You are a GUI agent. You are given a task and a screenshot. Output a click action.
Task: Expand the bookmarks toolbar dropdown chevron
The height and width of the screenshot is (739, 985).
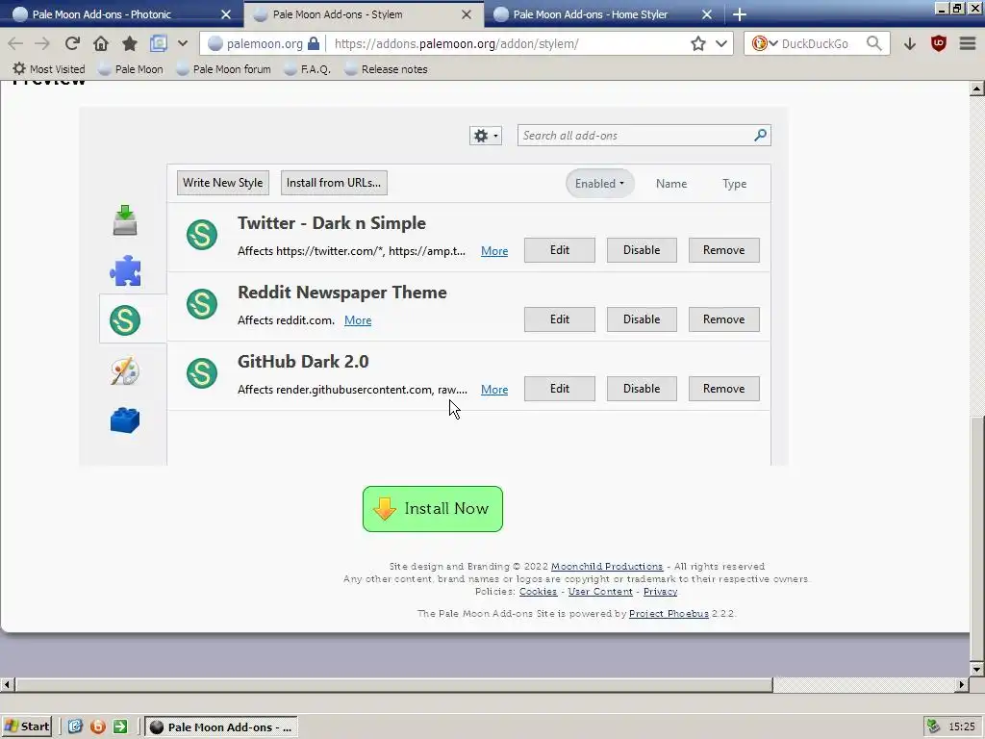tap(182, 43)
